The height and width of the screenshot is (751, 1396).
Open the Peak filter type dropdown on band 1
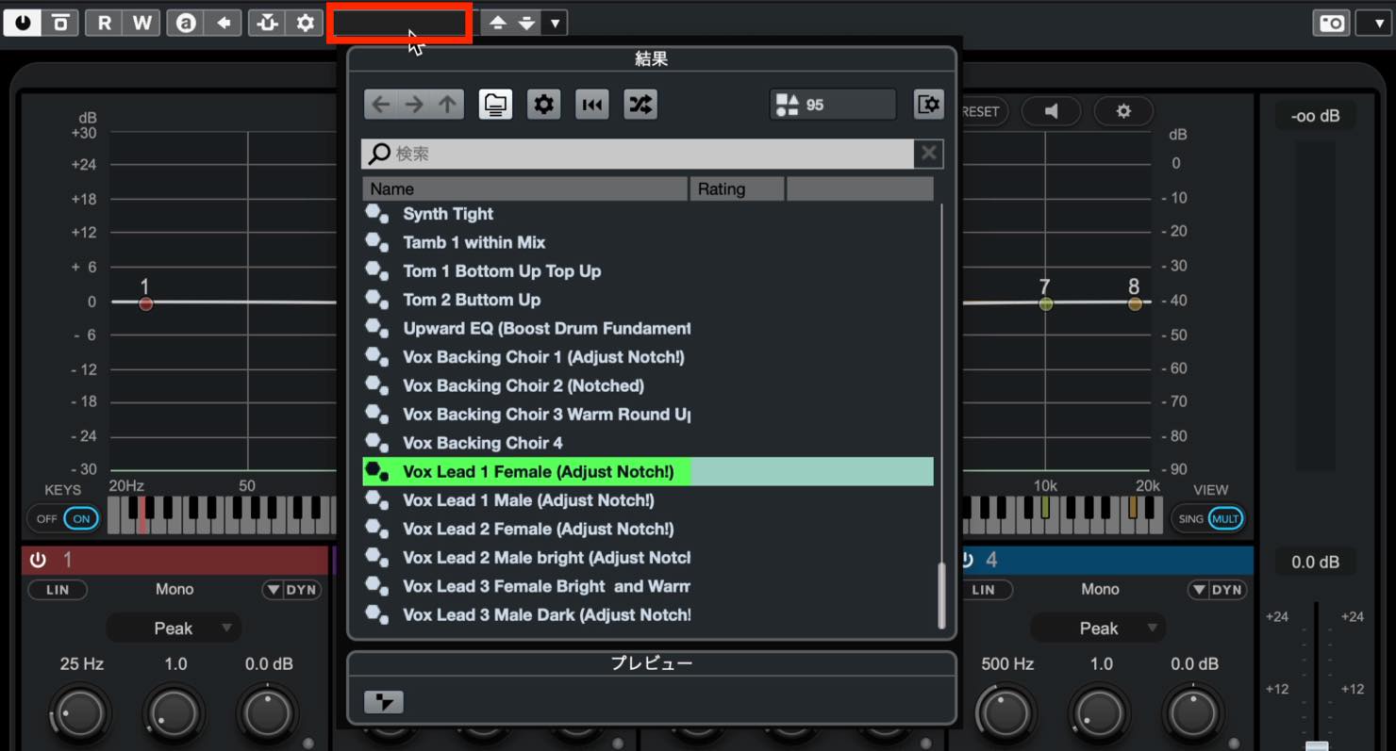click(x=174, y=628)
